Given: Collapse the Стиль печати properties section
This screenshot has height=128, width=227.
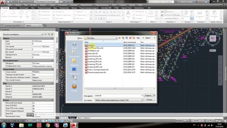Looking at the screenshot, I should (x=52, y=69).
